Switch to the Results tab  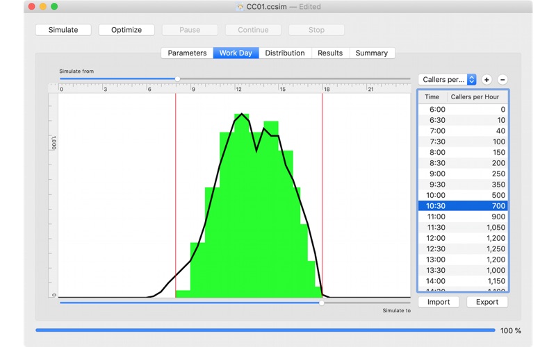tap(330, 53)
